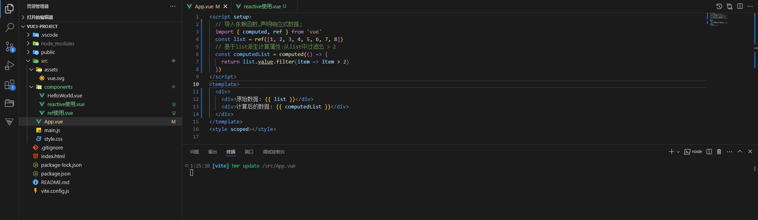Screen dimensions: 758x220
Task: Kill terminal with trash icon
Action: pyautogui.click(x=719, y=152)
